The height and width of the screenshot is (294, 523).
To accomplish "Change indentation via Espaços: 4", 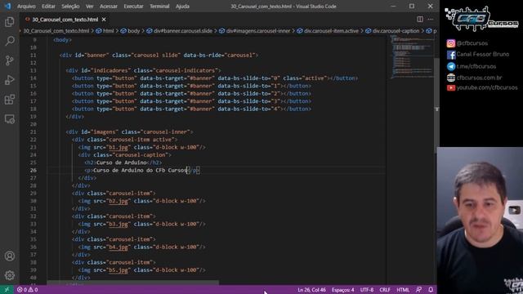I will coord(342,290).
